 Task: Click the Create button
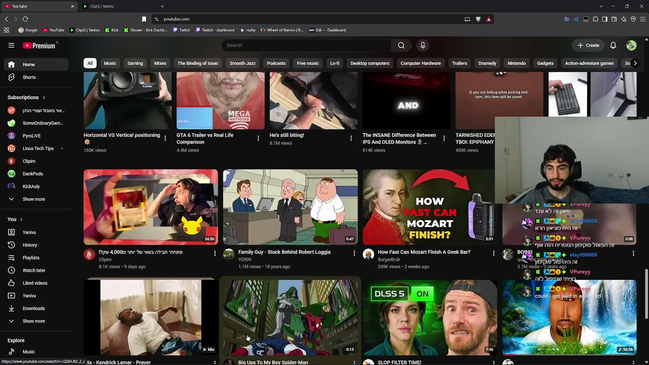588,45
